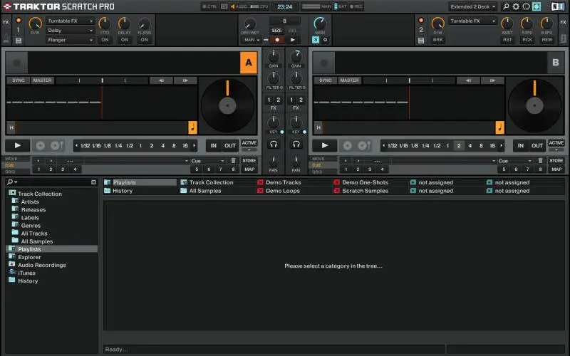
Task: Click the orange note icon on Deck A
Action: click(x=192, y=127)
